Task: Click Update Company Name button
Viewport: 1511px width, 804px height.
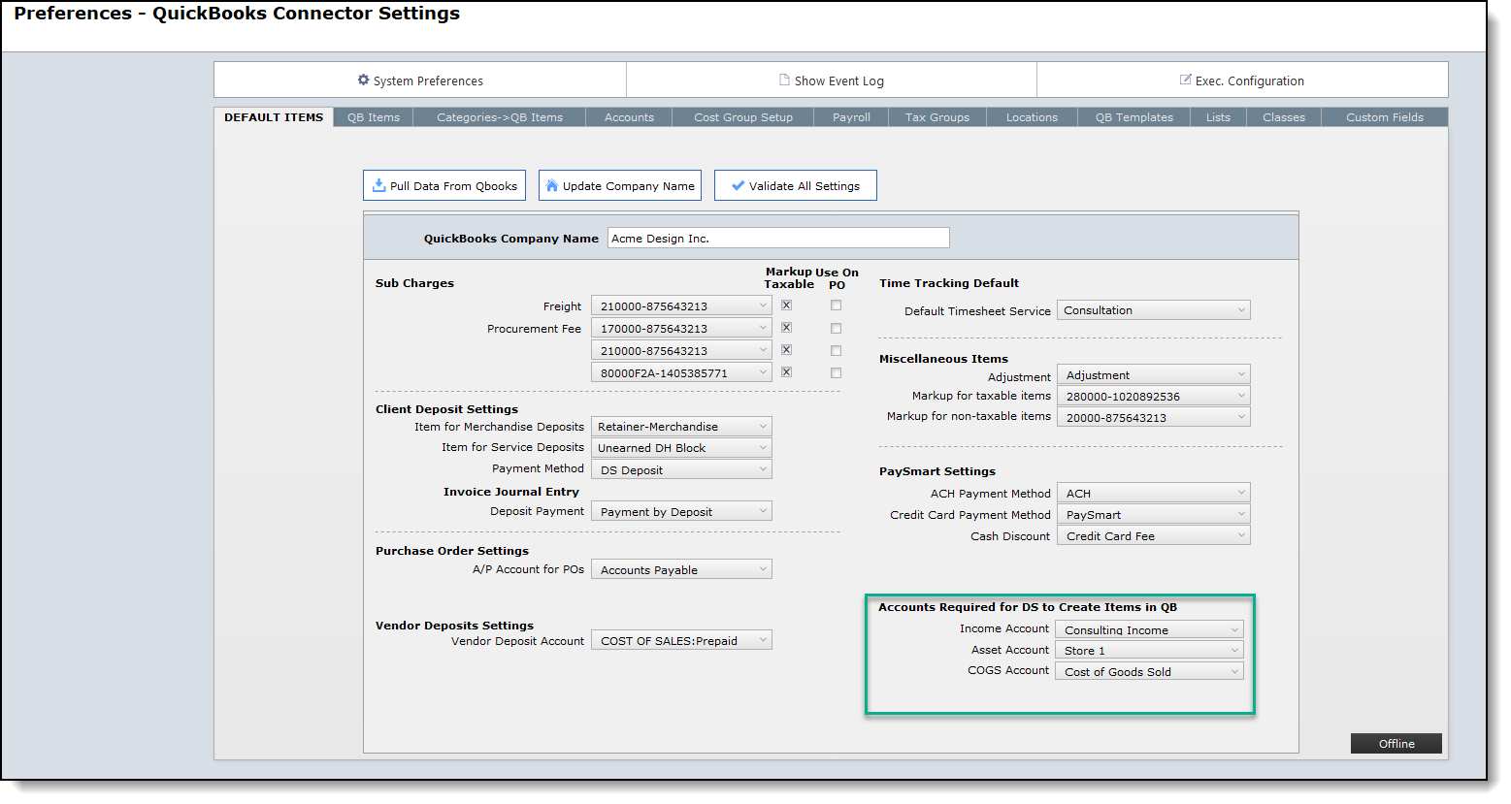Action: [620, 185]
